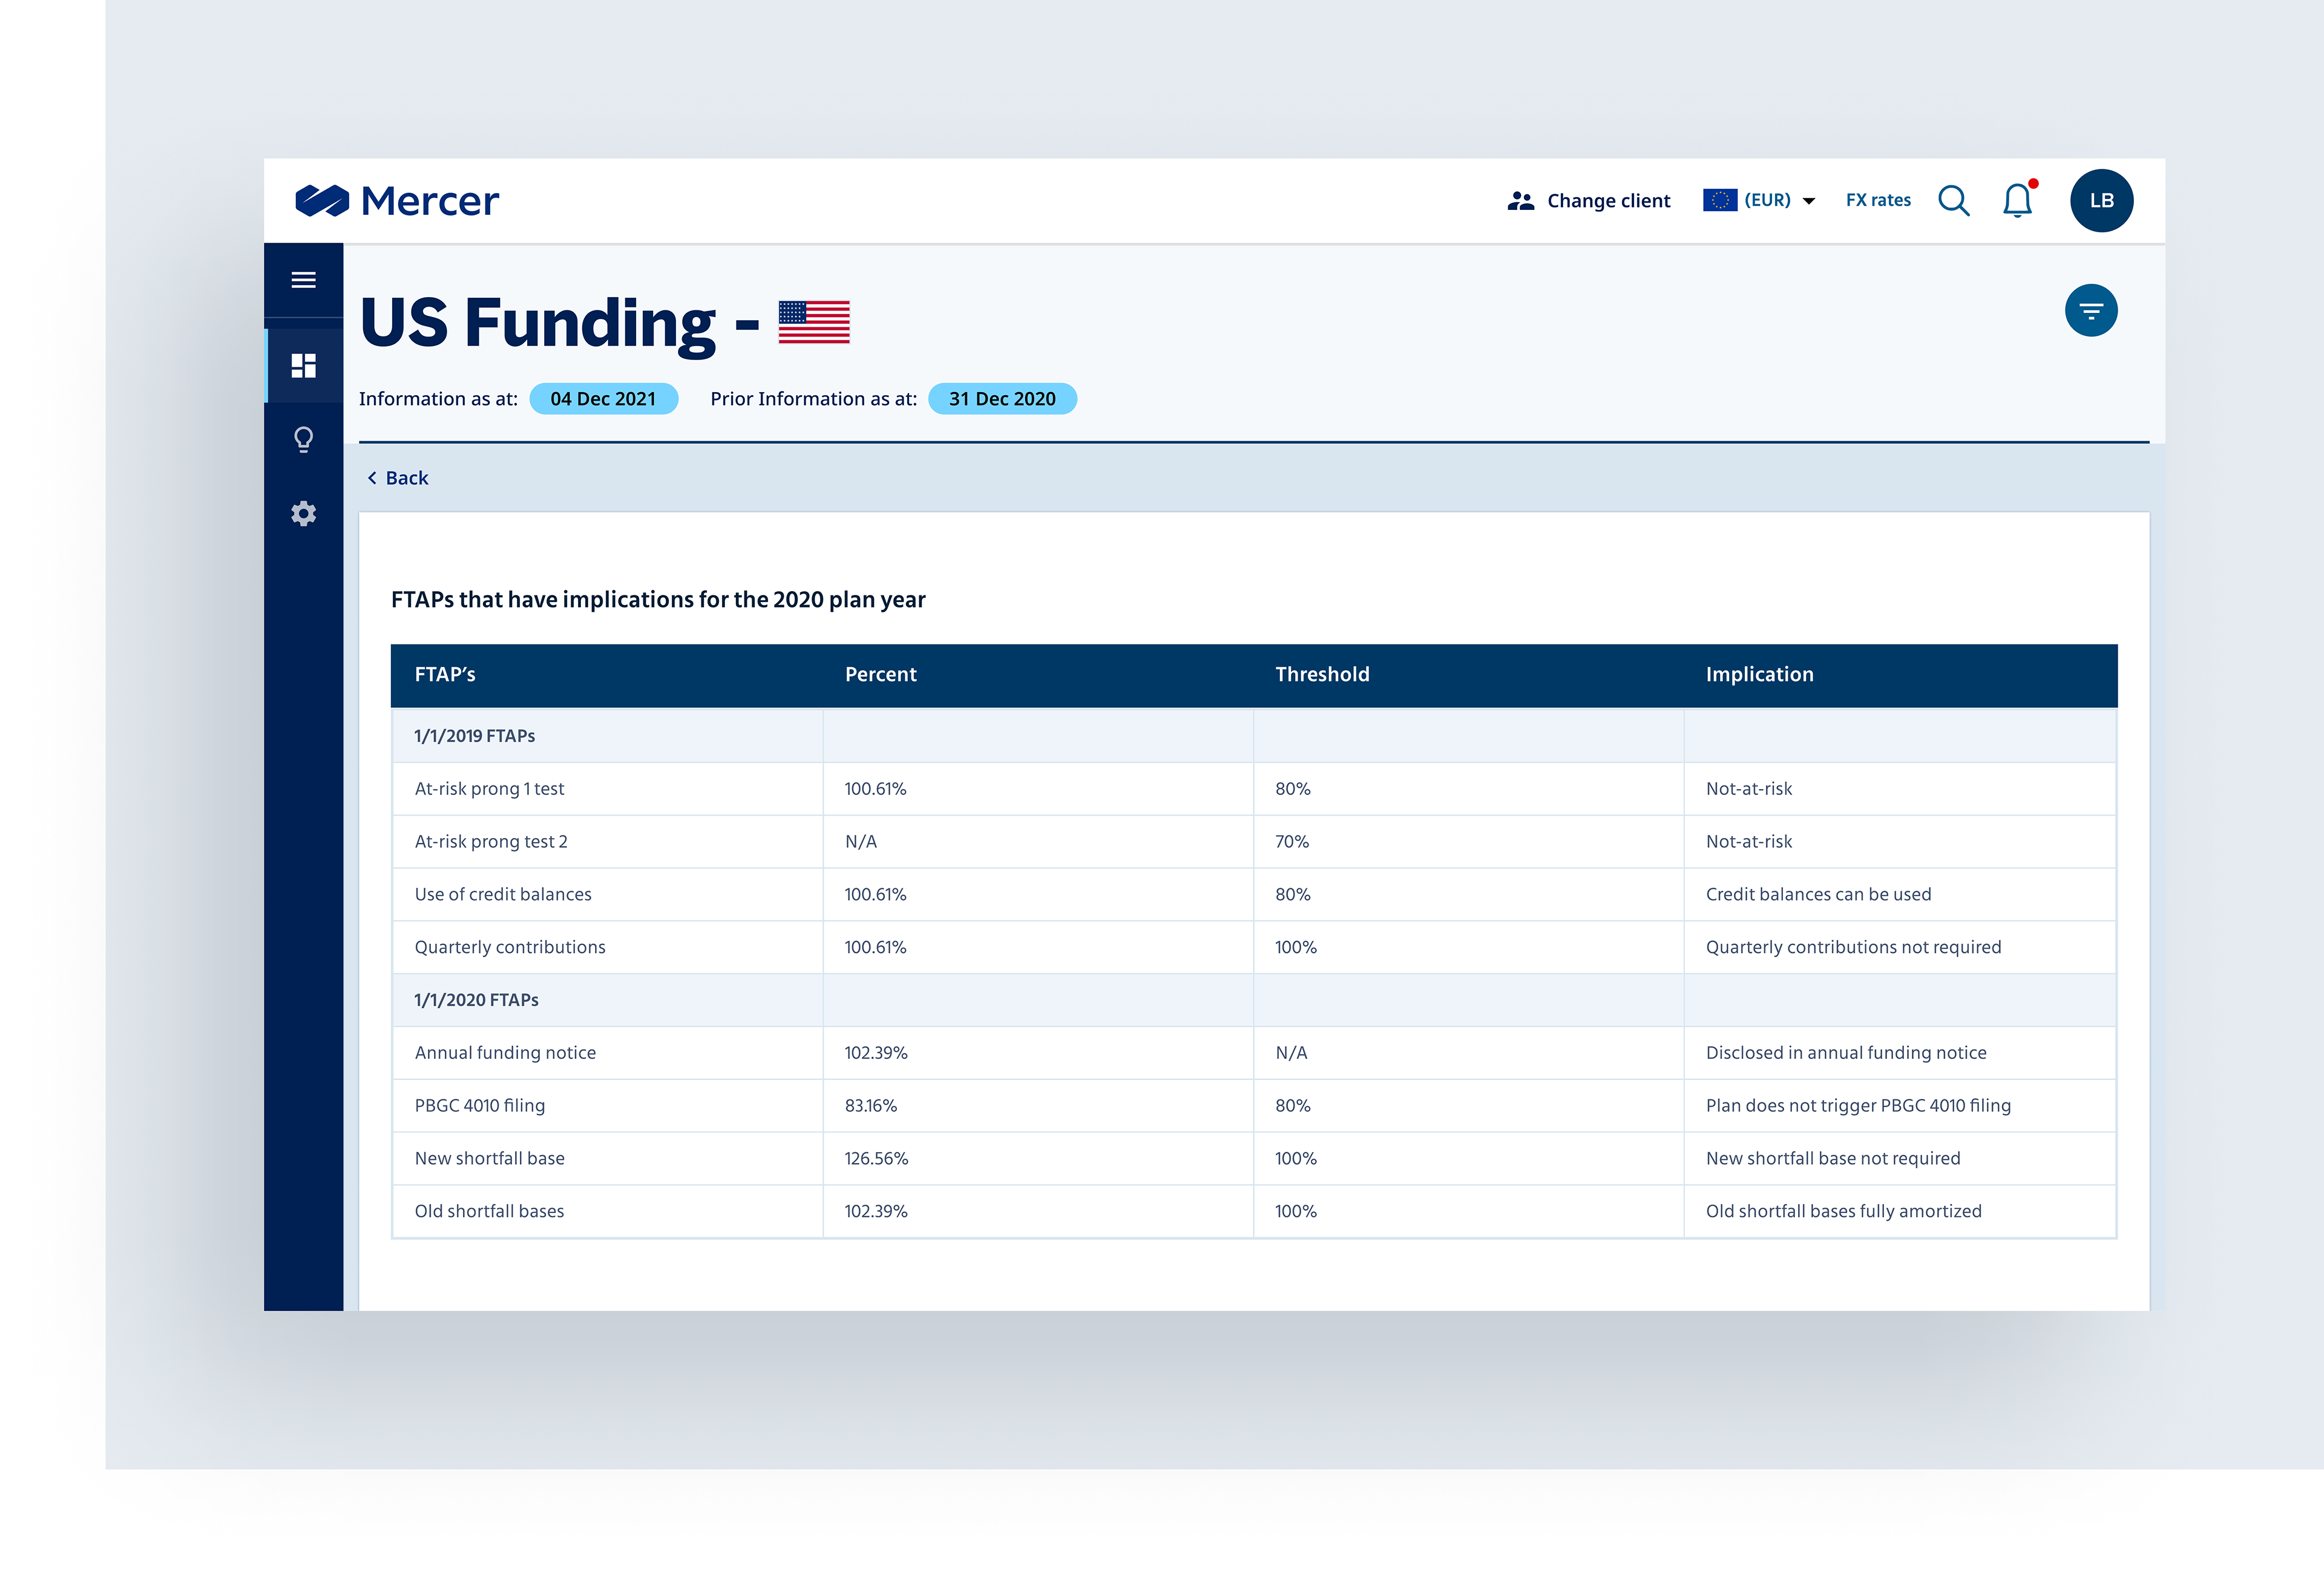Select the Quarterly contributions row label
The image size is (2324, 1575).
pyautogui.click(x=510, y=947)
